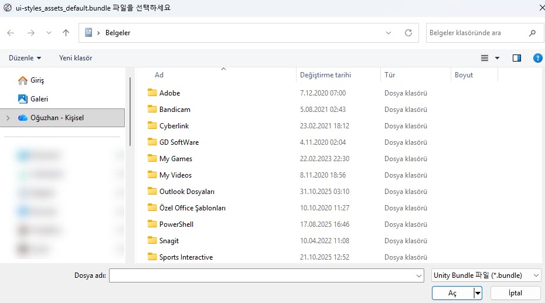Open the address bar history dropdown
Screen dimensions: 545x303
click(389, 33)
